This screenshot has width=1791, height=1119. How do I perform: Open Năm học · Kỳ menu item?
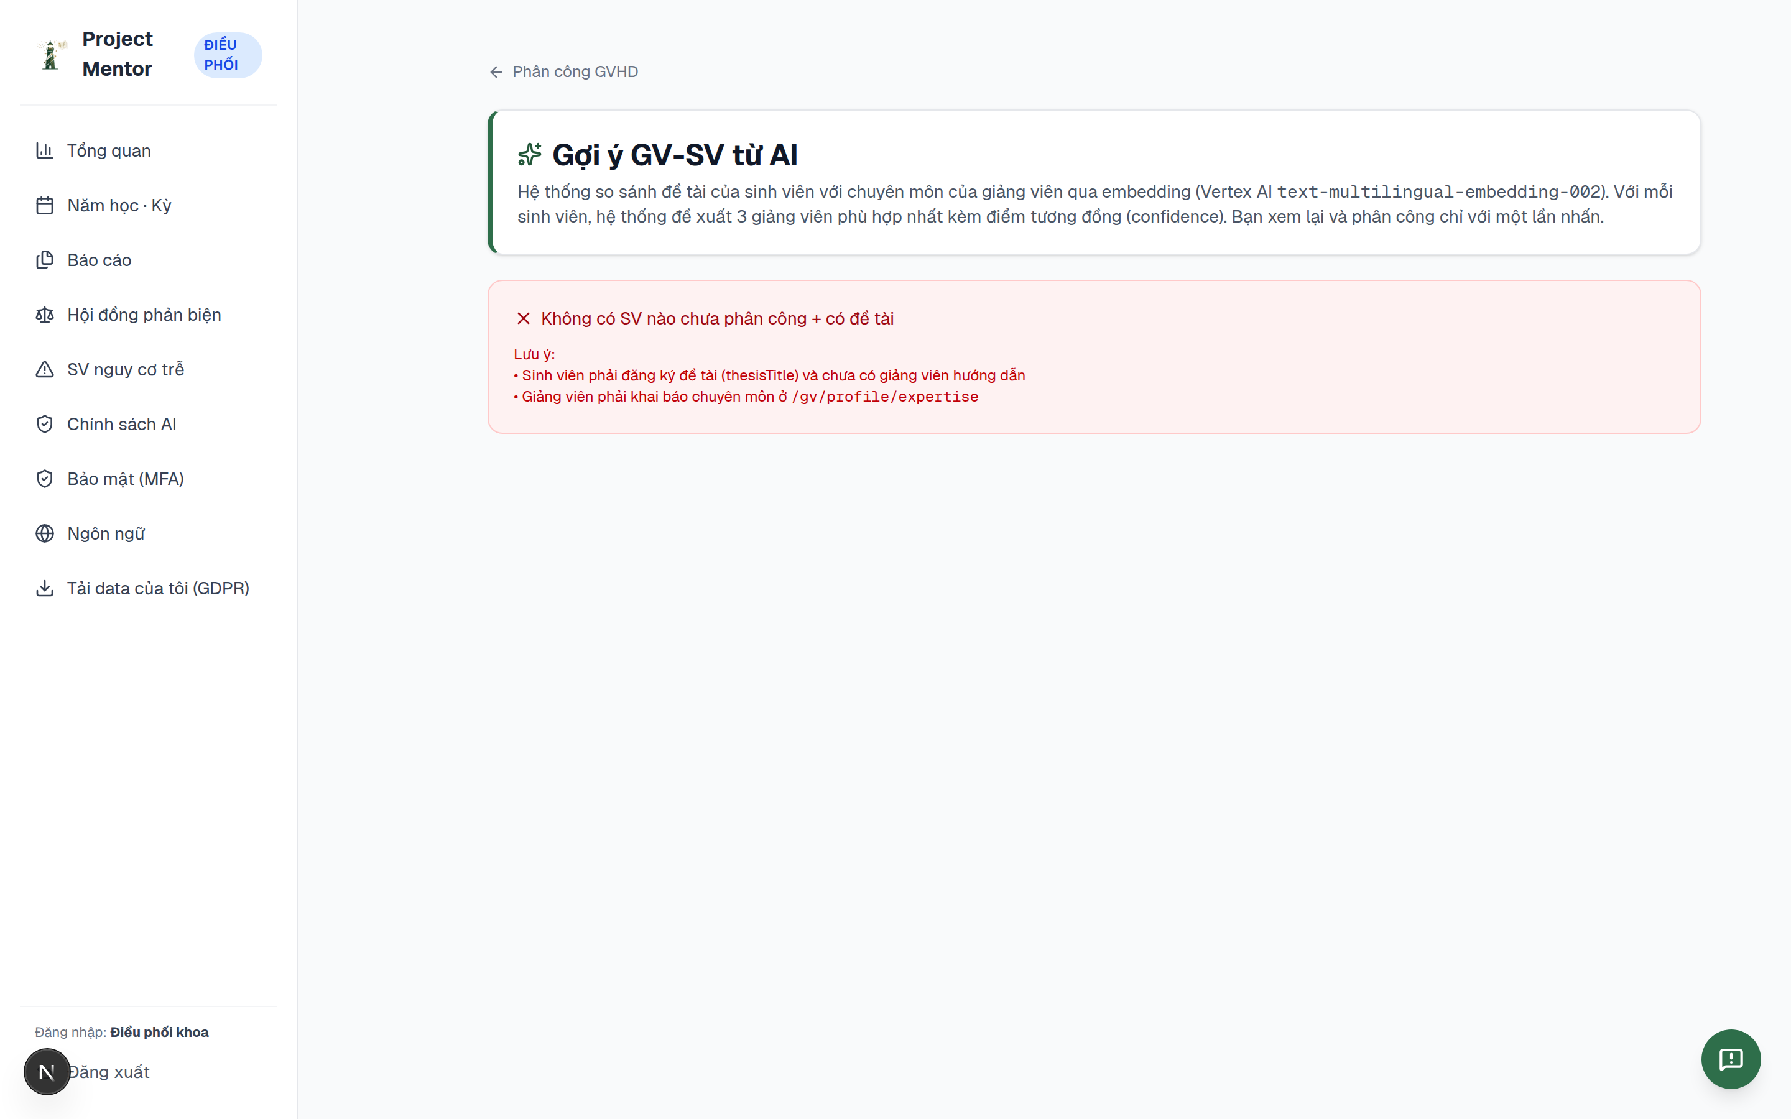click(x=149, y=206)
